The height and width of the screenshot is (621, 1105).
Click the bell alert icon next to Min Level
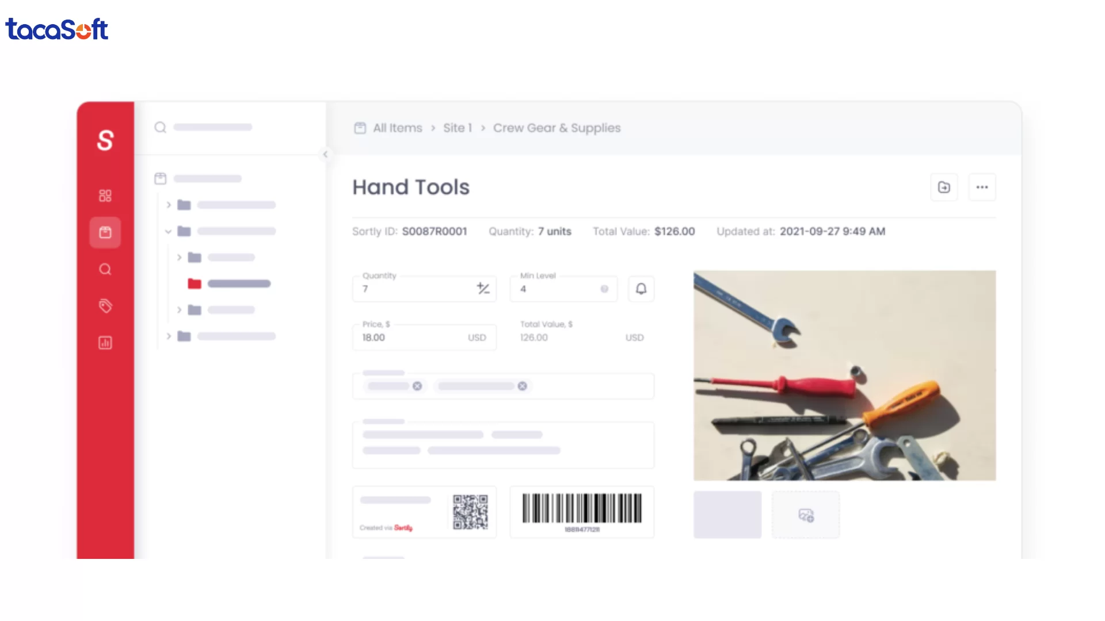tap(641, 289)
